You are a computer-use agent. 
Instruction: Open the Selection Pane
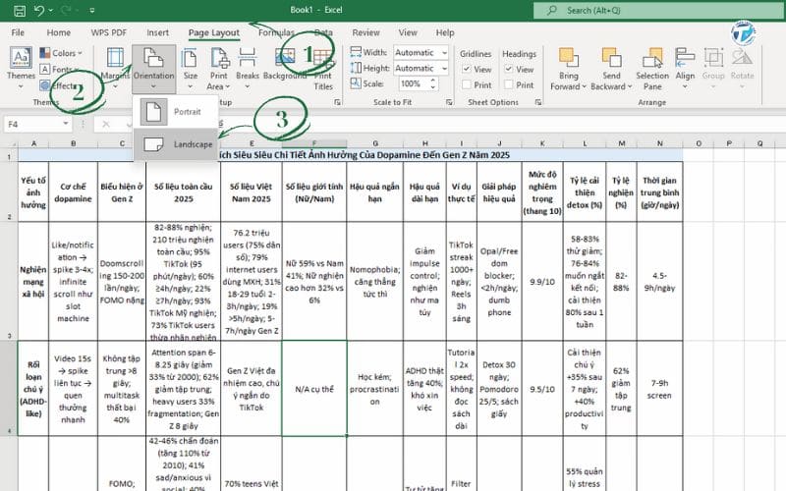click(x=651, y=66)
